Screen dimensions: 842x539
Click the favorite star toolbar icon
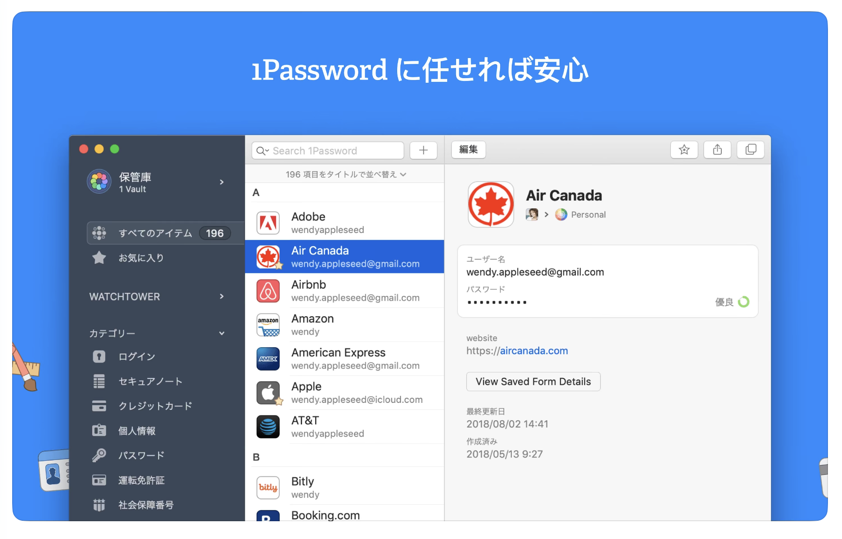coord(684,150)
